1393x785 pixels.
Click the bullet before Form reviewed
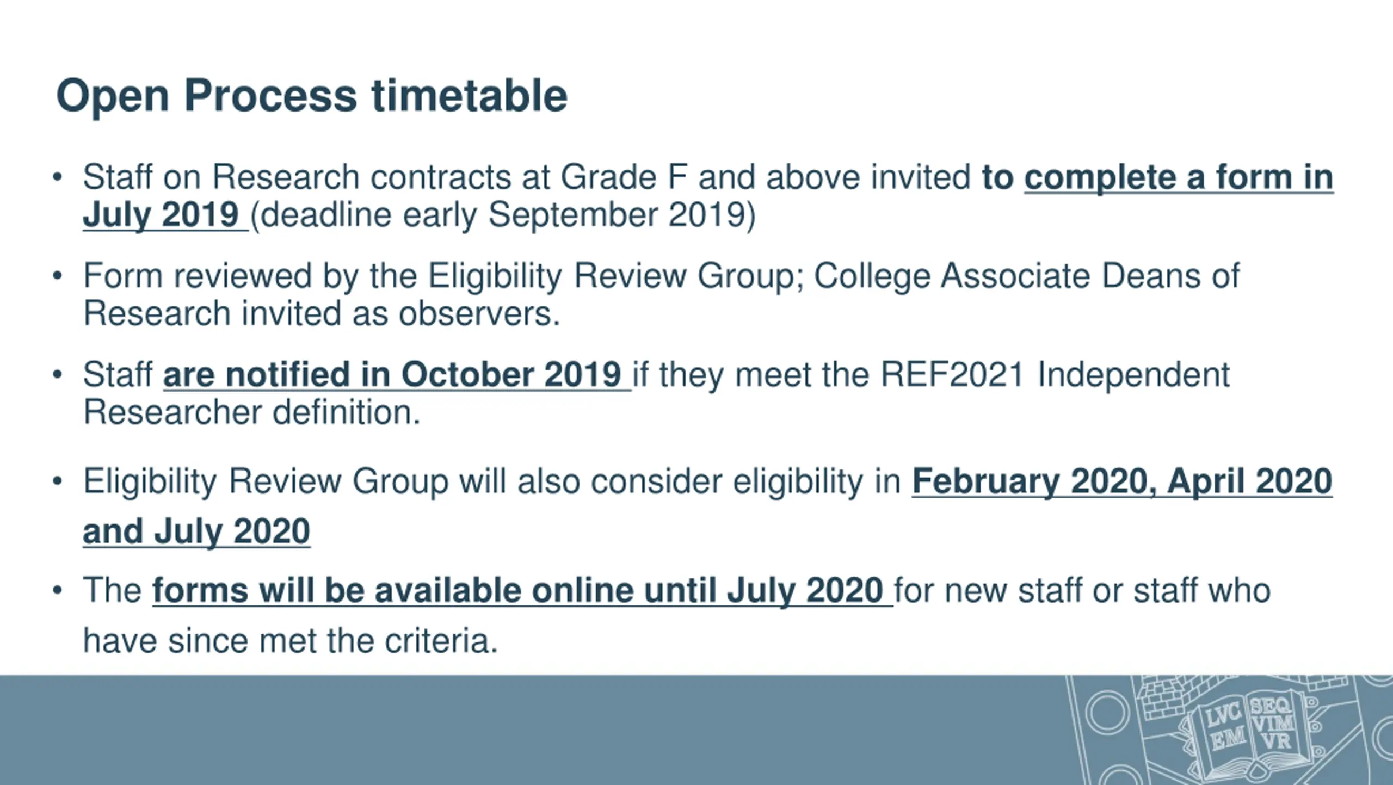coord(57,276)
